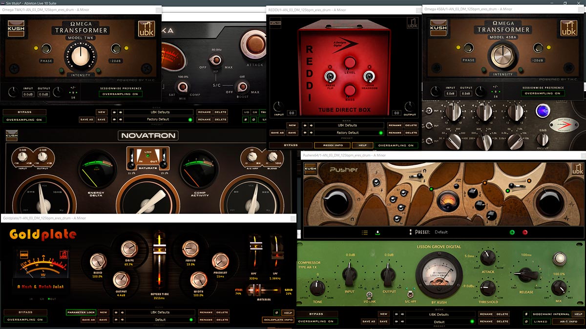Viewport: 586px width, 329px height.
Task: Open the Default preset selector in AR-1 compressor
Action: coord(441,322)
